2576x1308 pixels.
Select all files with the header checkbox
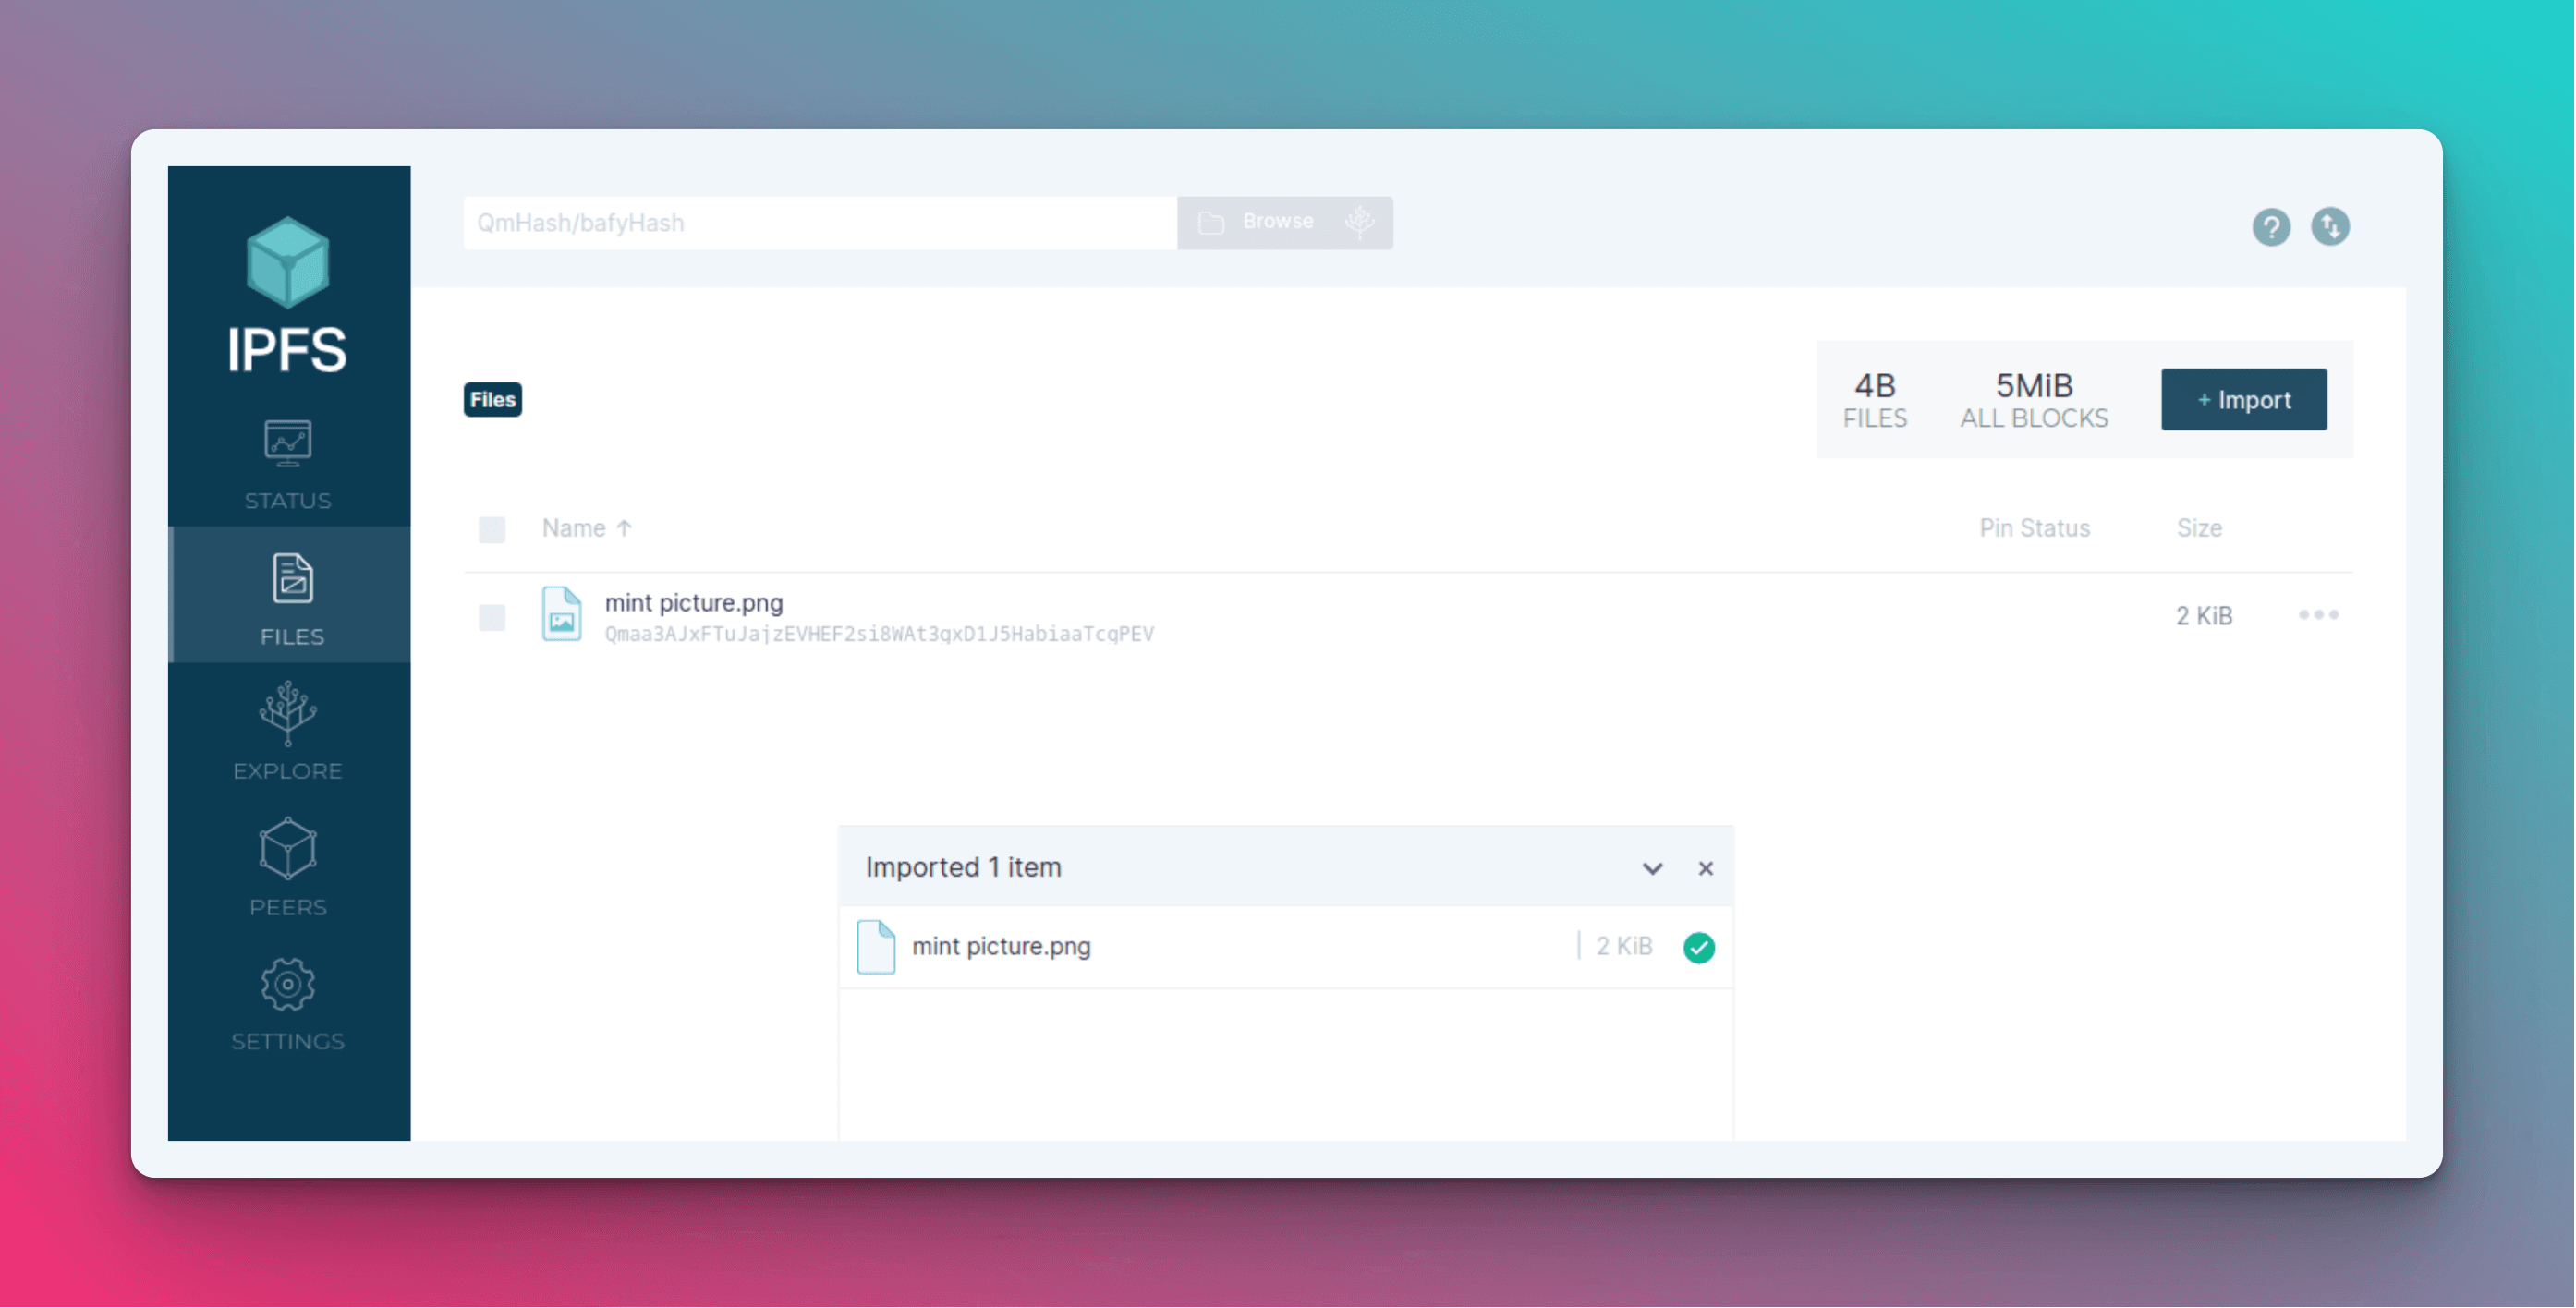pyautogui.click(x=492, y=529)
